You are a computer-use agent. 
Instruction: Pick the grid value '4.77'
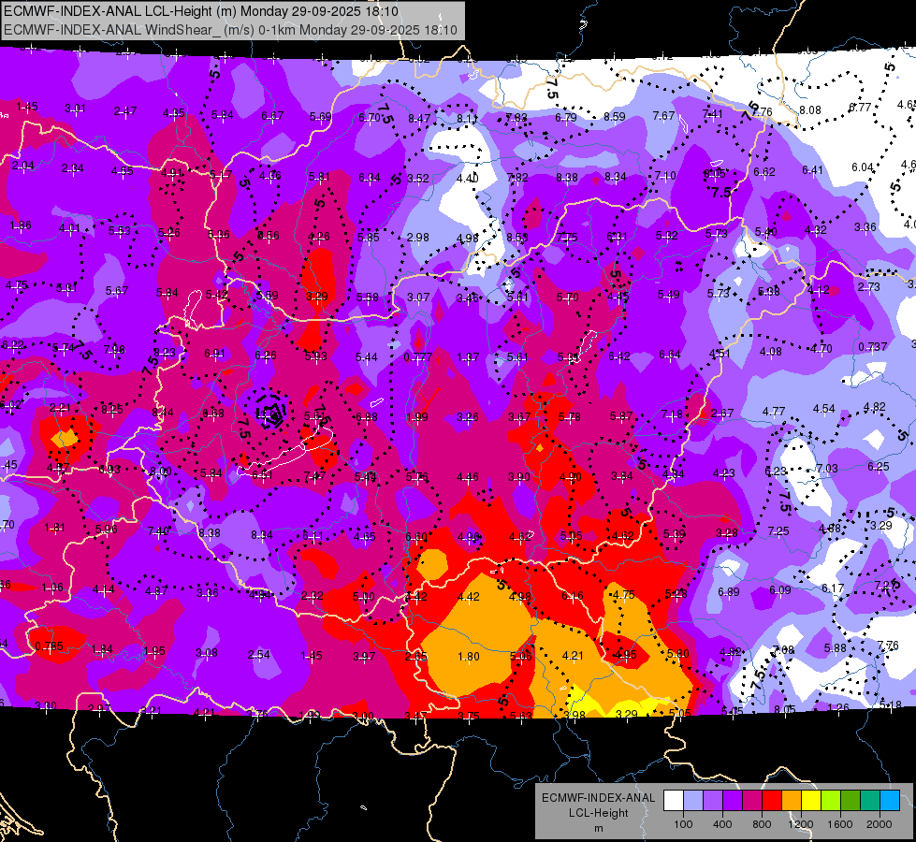point(774,412)
